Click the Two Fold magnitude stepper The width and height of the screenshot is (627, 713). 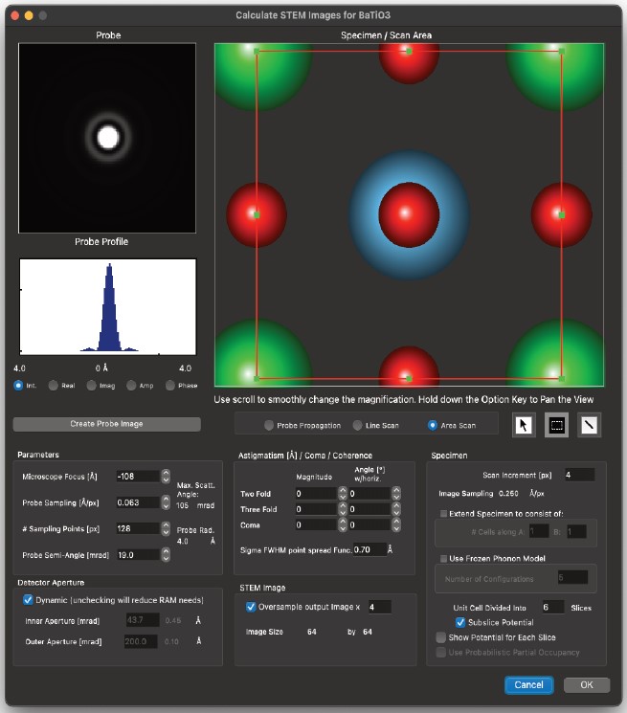(x=342, y=495)
